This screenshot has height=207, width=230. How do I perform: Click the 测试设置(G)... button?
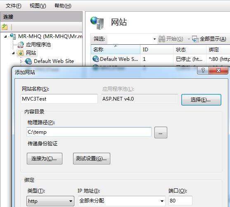pos(92,159)
